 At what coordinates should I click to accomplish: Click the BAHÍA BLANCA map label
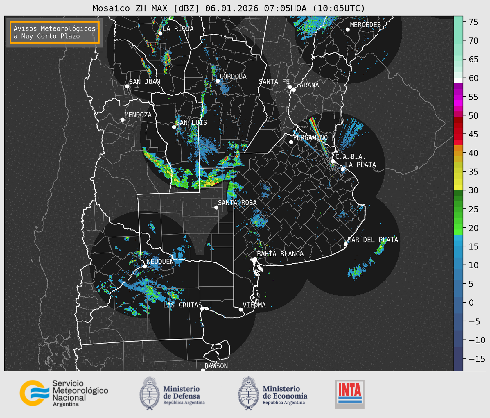tap(280, 254)
